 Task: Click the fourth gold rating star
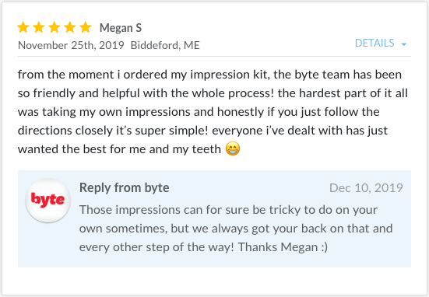click(x=70, y=27)
